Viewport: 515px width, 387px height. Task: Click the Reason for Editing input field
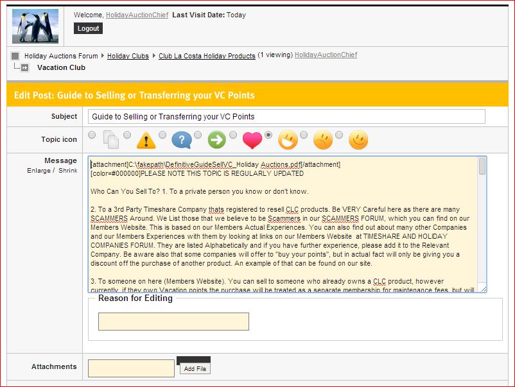[173, 322]
